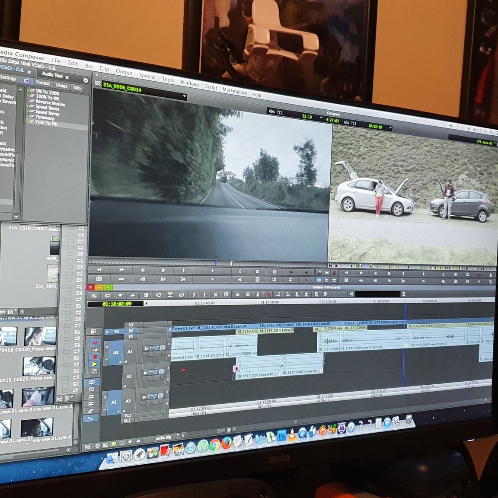Expand the record monitor Abs TC1 timecode menu

point(391,128)
